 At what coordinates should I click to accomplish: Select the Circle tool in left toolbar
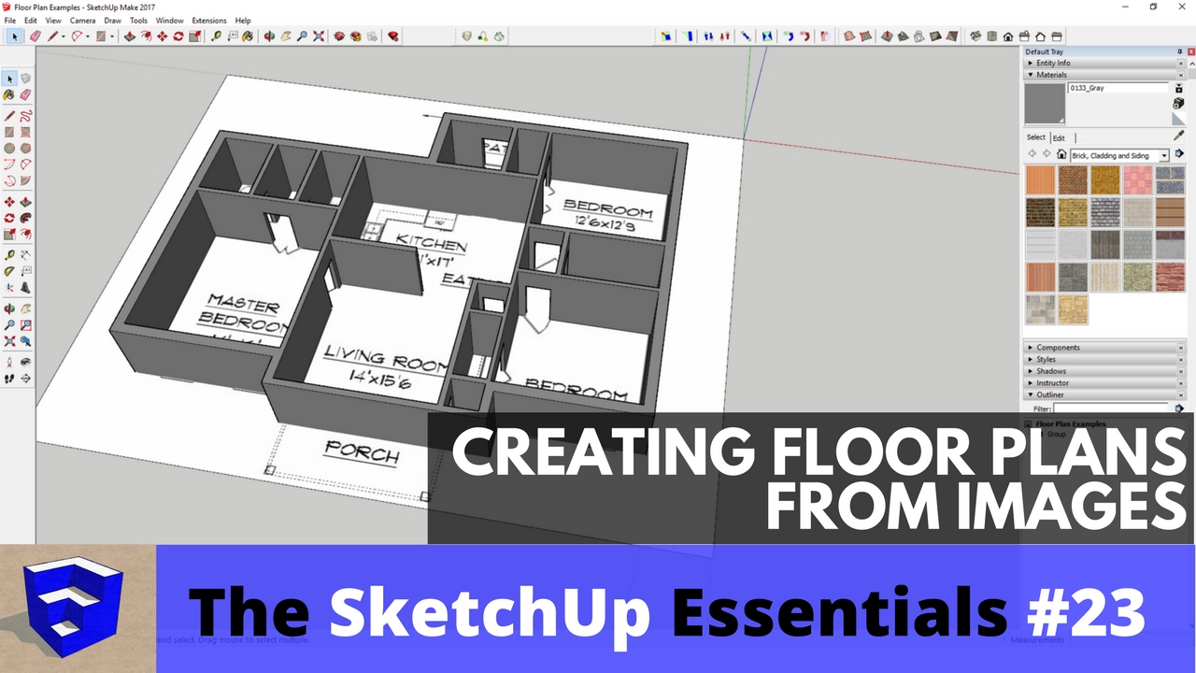tap(9, 149)
